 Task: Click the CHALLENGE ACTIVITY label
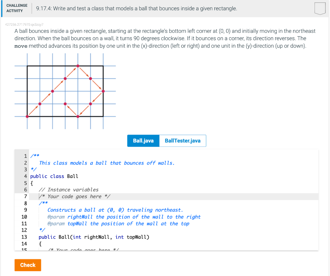click(16, 7)
